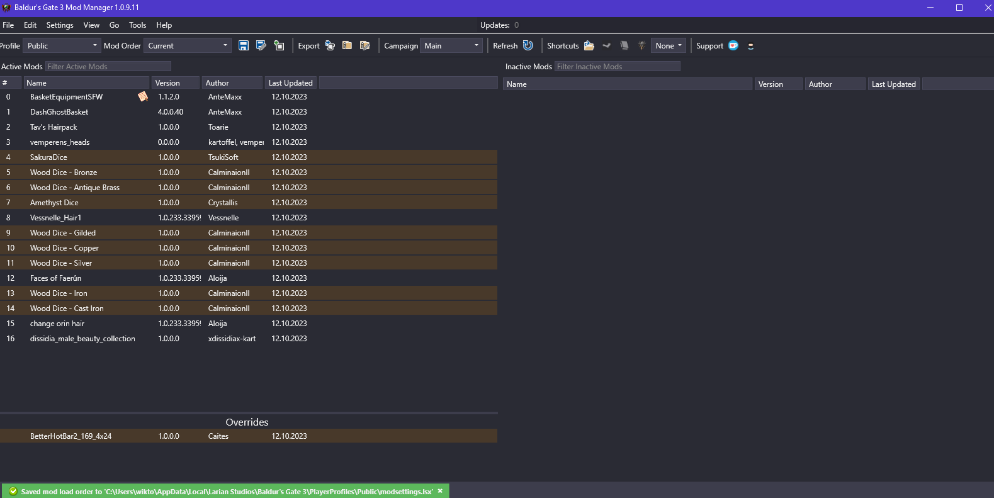
Task: Open the Profile dropdown showing Public
Action: (x=62, y=45)
